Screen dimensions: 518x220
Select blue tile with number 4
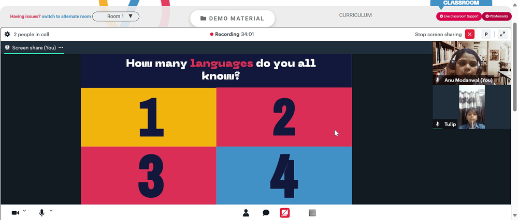tap(284, 176)
